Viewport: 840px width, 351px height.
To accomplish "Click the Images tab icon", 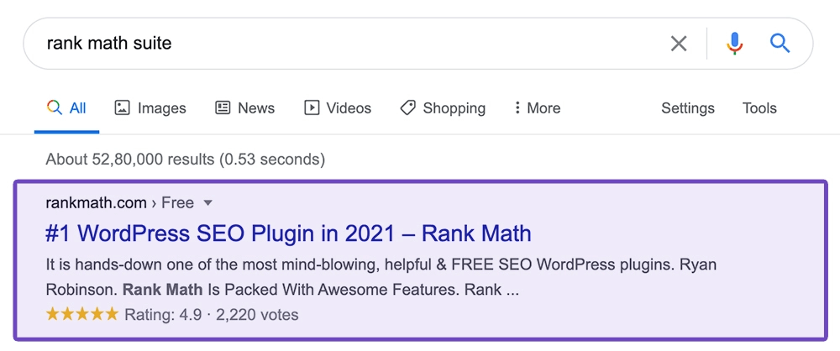I will tap(122, 107).
